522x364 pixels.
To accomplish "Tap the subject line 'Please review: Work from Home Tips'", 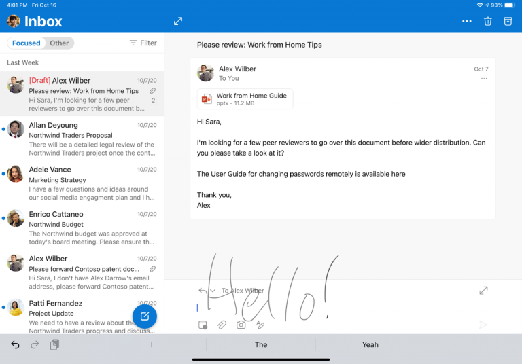I will tap(260, 45).
